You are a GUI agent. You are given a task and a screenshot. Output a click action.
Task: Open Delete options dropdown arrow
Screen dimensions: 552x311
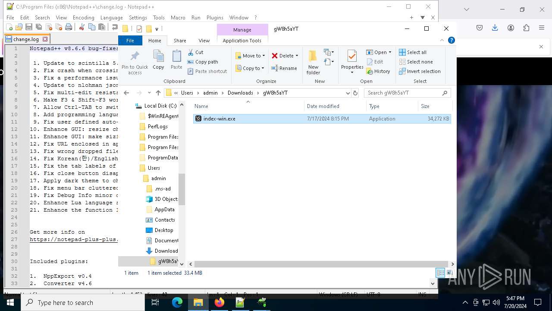(x=297, y=56)
